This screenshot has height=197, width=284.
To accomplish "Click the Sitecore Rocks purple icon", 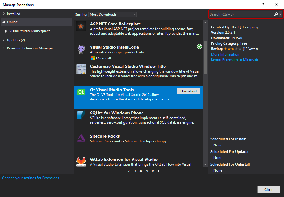I will pos(81,138).
